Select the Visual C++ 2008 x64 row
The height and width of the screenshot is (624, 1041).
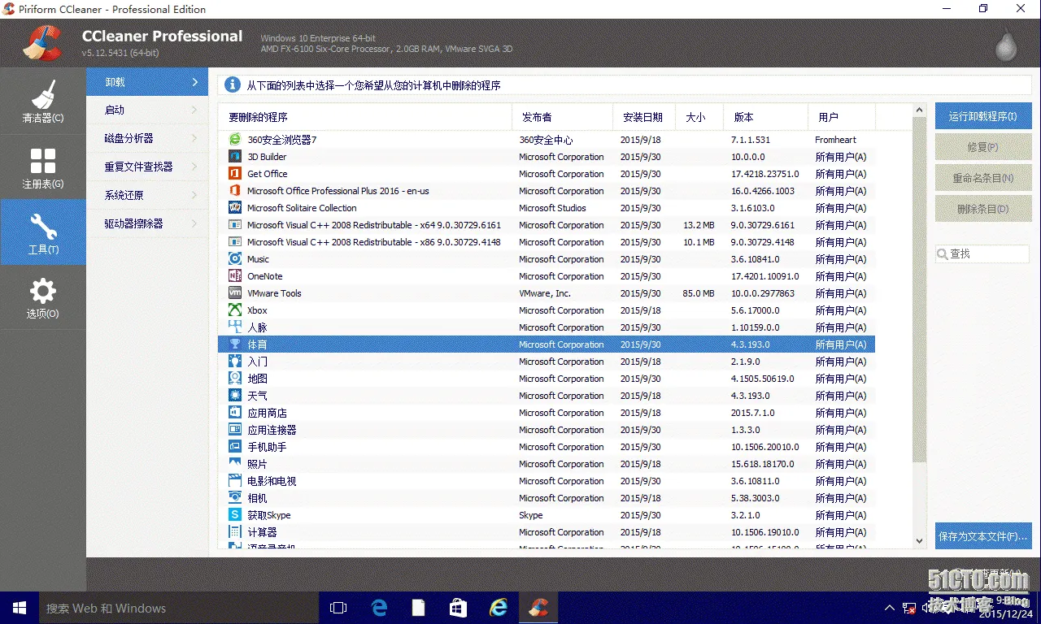[x=547, y=225]
